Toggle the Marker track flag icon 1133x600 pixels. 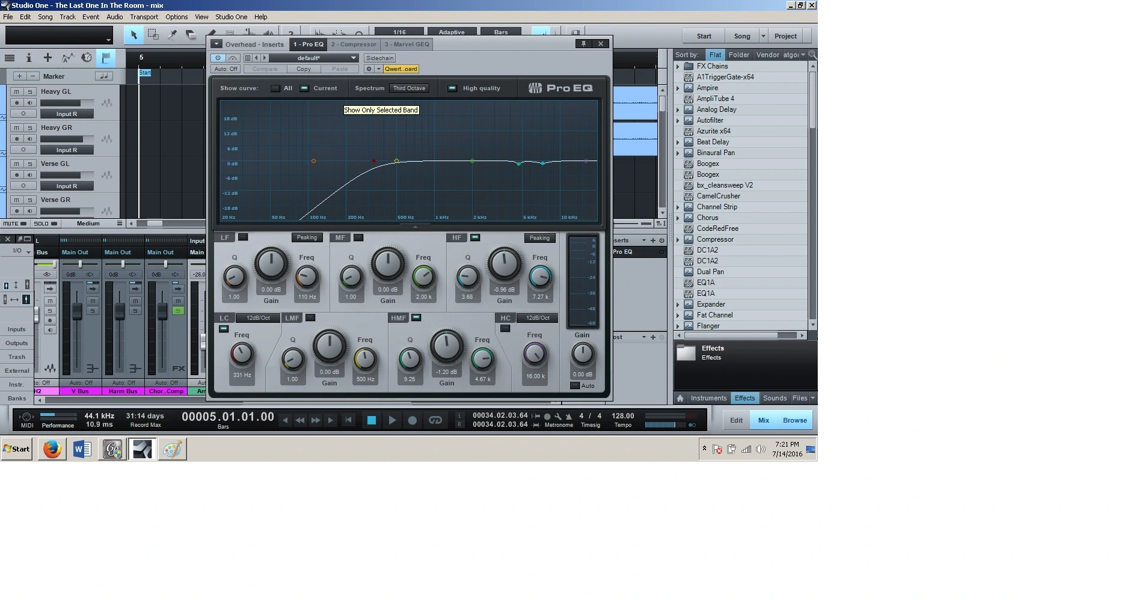coord(106,58)
